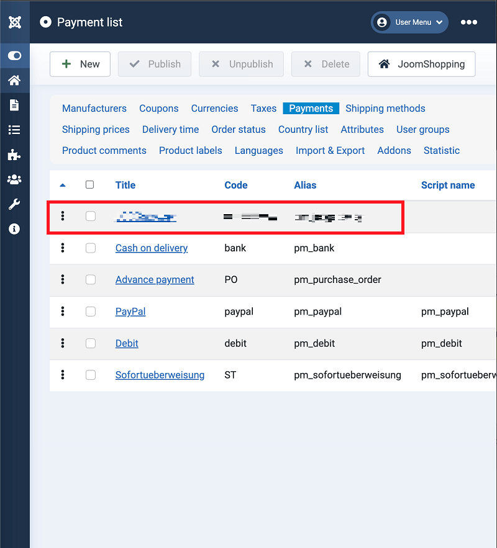Check the select-all checkbox in table header

(89, 184)
